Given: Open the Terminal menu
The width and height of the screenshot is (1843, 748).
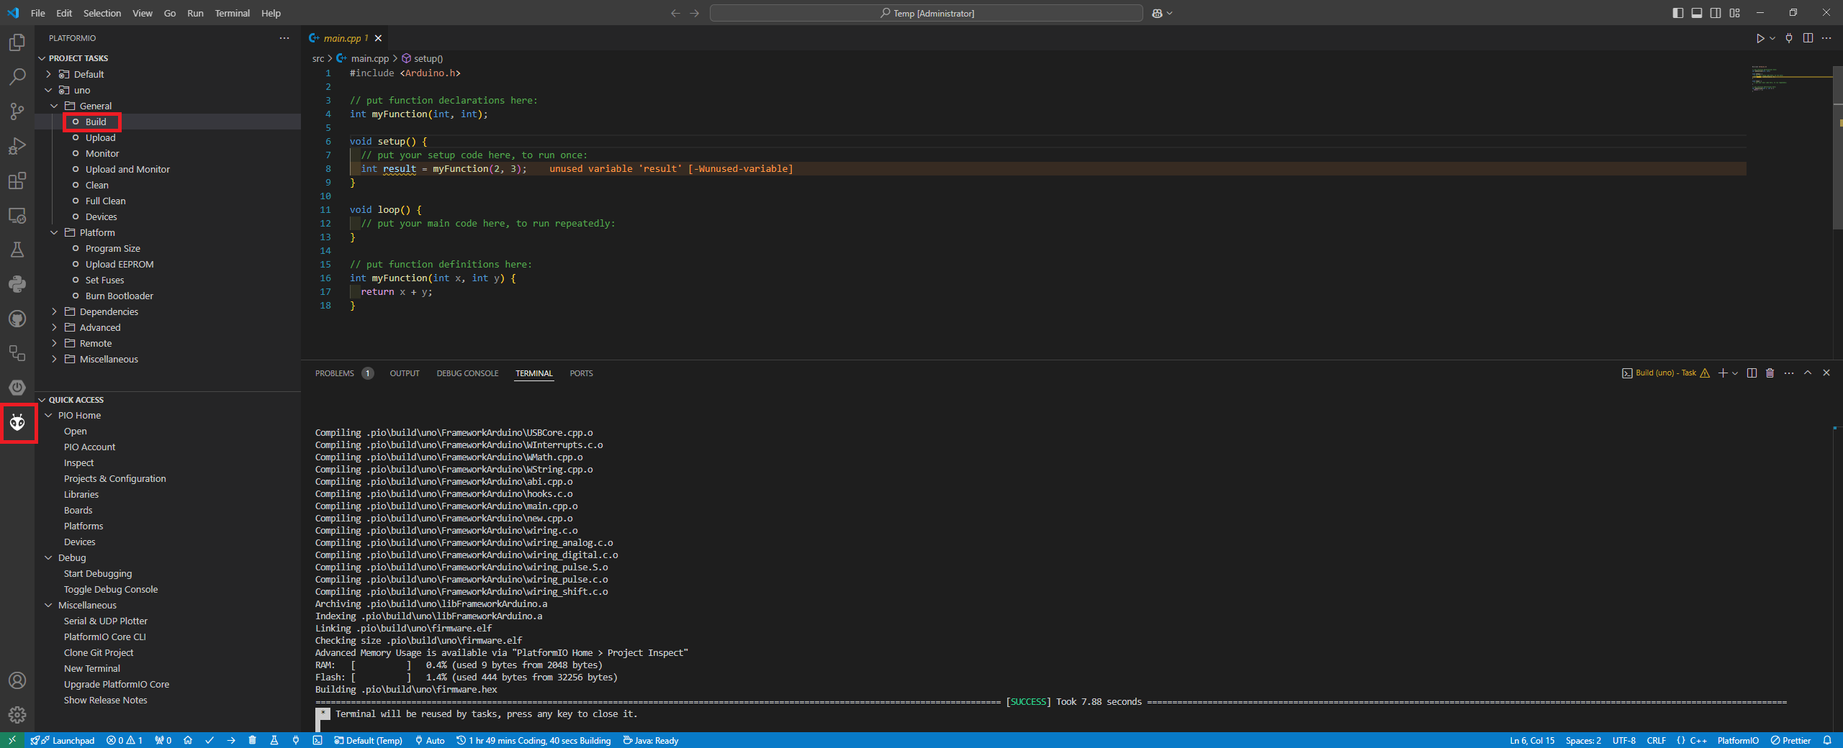Looking at the screenshot, I should [232, 13].
